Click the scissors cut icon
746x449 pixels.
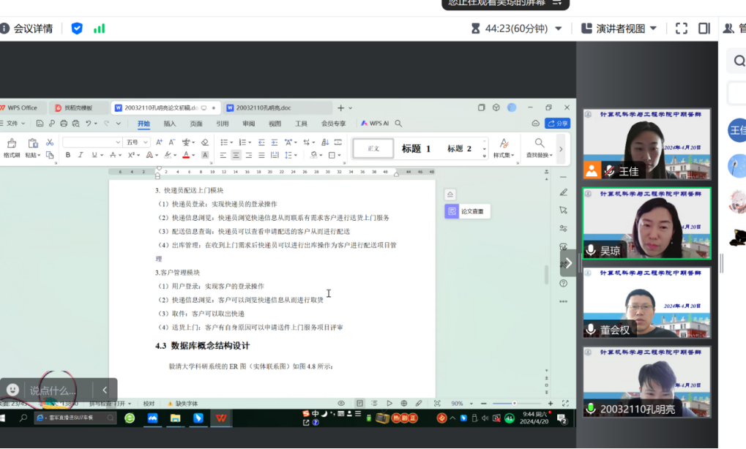(50, 142)
